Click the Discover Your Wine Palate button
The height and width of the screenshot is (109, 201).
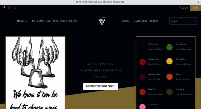100,86
